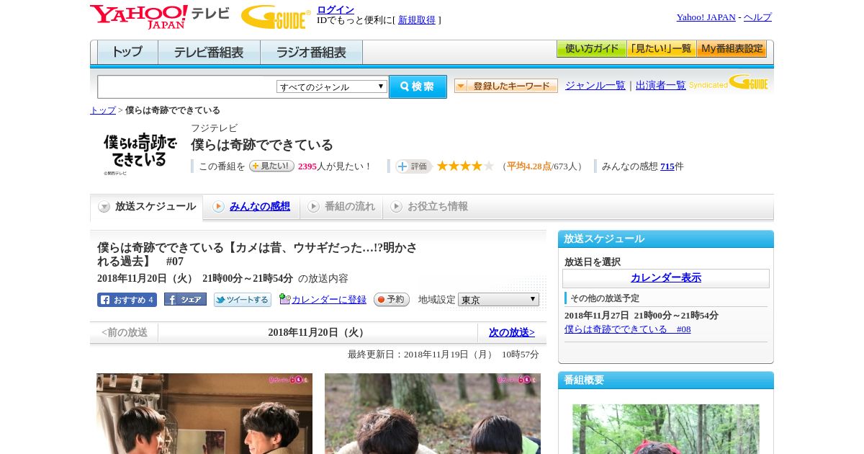Expand the 地域設定 東京 dropdown
This screenshot has height=454, width=864.
tap(498, 299)
